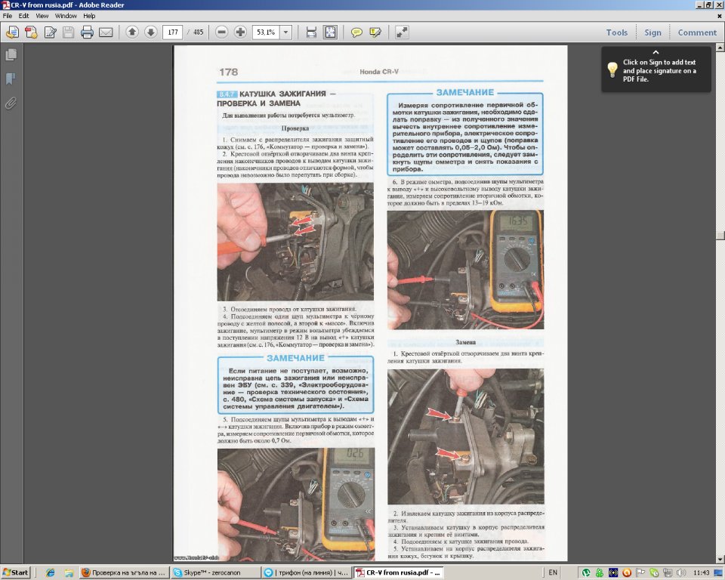Screen dimensions: 725x580
Task: Click CR-V from rusia.pdf taskbar button
Action: (399, 572)
